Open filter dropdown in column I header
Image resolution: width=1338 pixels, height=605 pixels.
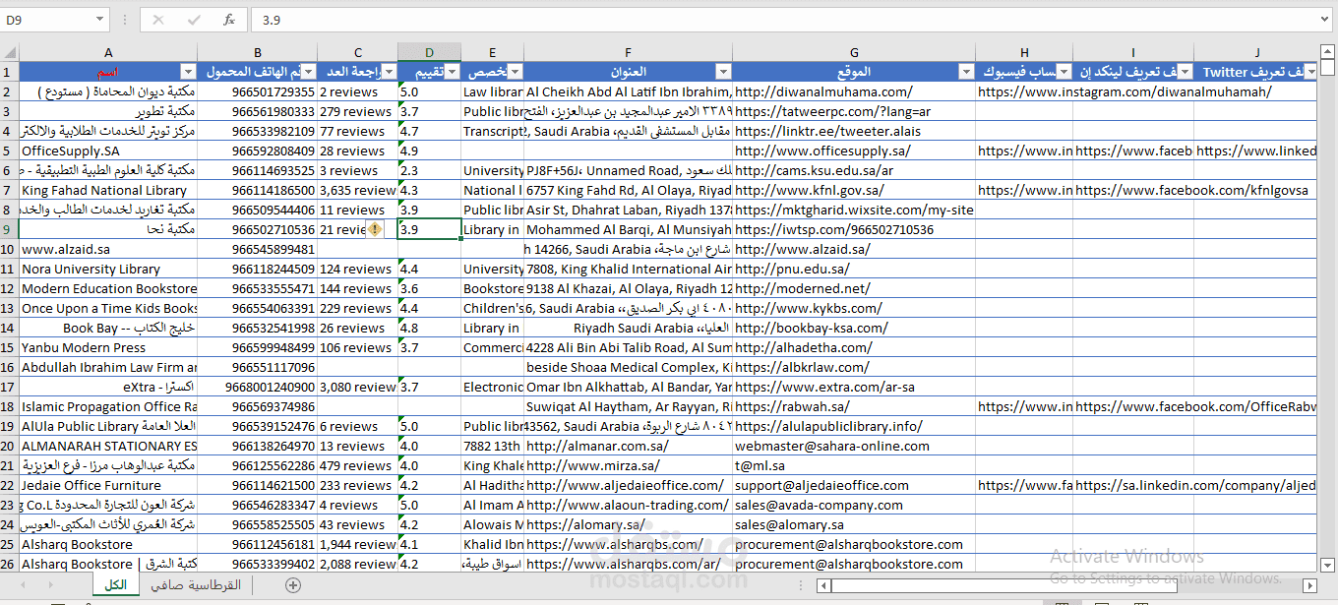(x=1185, y=72)
